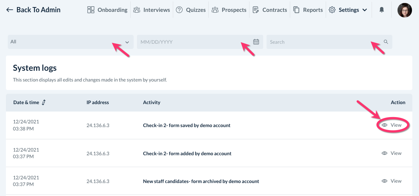Open the Contracts page
Screen dimensions: 419x196
[270, 10]
